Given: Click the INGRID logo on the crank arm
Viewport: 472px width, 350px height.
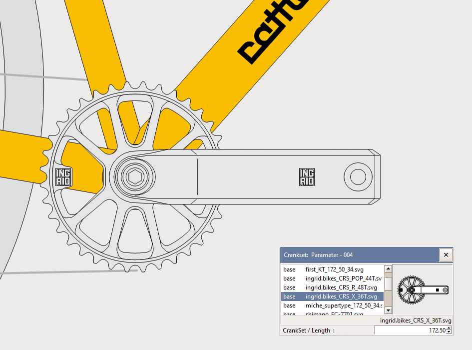Looking at the screenshot, I should click(307, 177).
